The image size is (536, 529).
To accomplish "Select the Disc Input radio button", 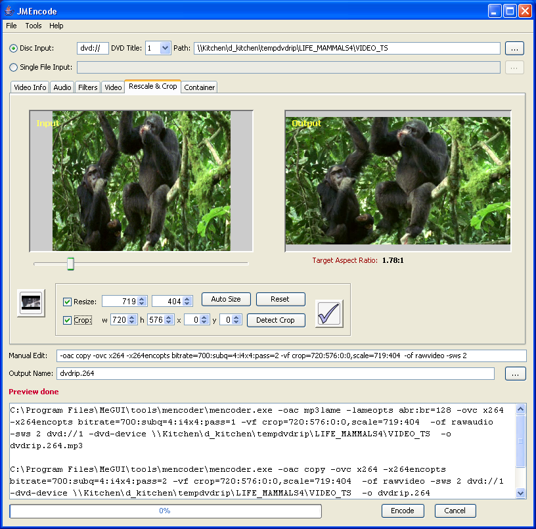I will (x=13, y=48).
